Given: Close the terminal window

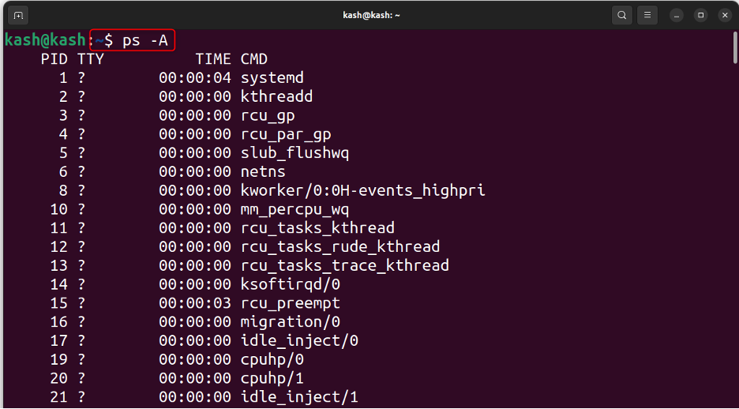Looking at the screenshot, I should (x=726, y=16).
